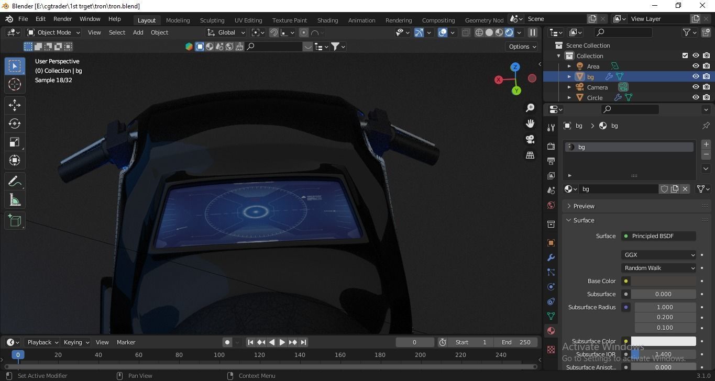Switch to rendered viewport shading

pos(509,32)
